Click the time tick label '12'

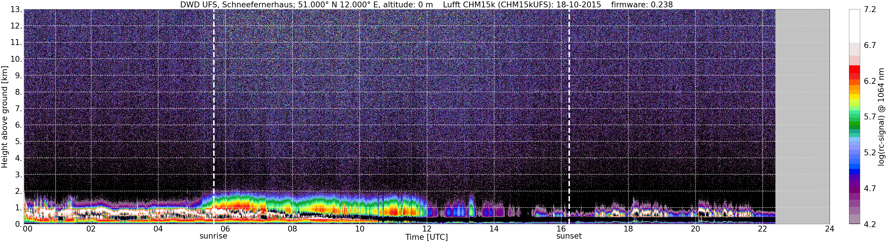pos(427,229)
